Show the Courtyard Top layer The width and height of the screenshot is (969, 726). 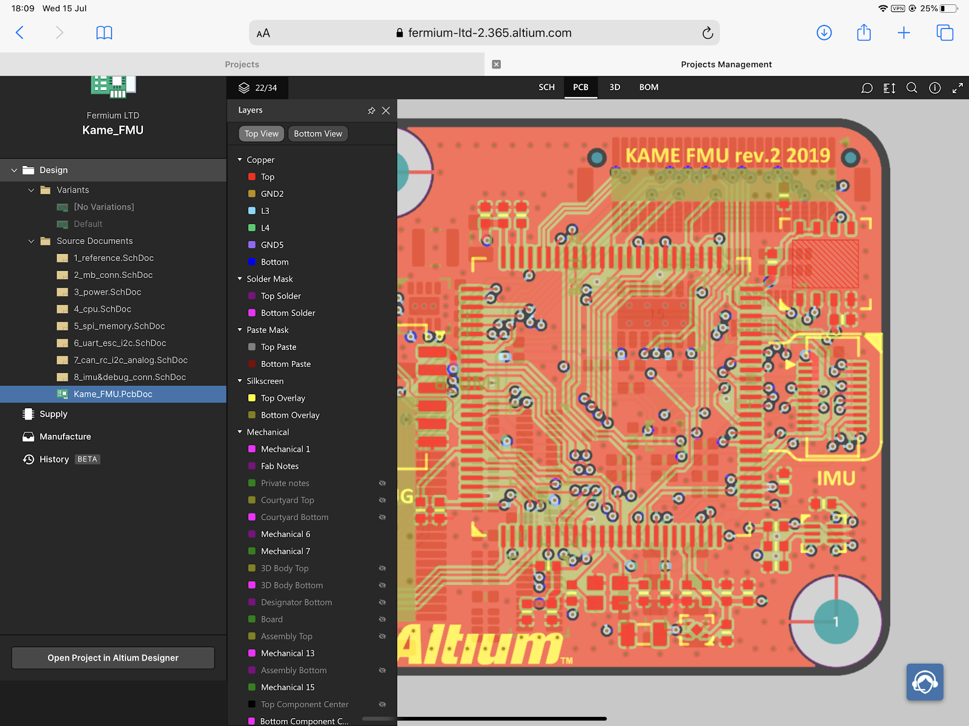[x=382, y=500]
